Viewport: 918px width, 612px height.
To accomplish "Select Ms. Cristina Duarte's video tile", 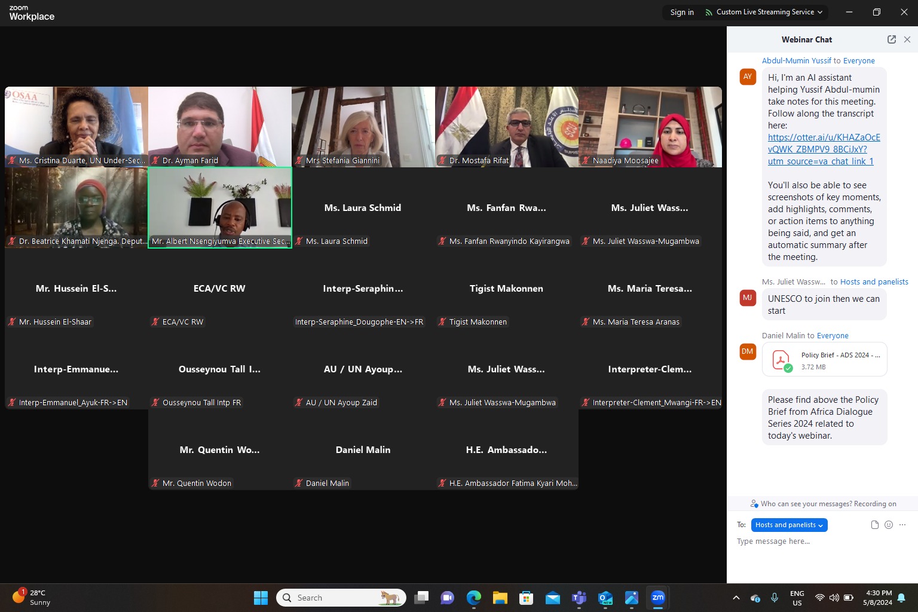I will click(x=76, y=127).
